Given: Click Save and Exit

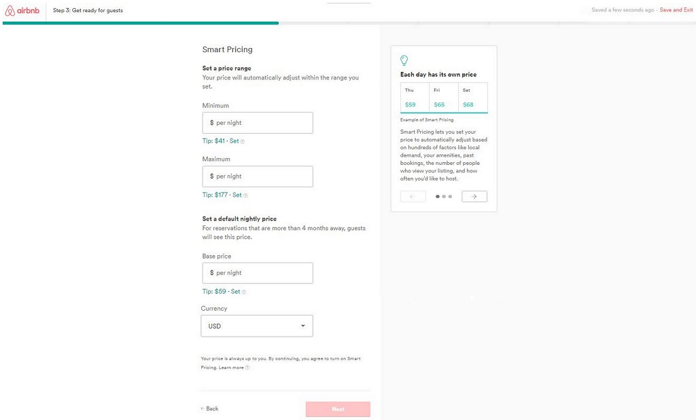Looking at the screenshot, I should pos(676,10).
